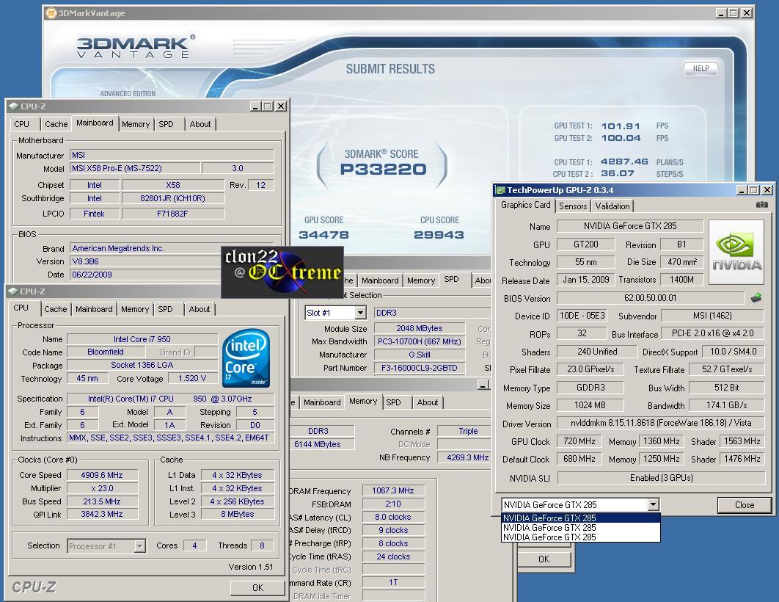Click the GPU-Z screenshot camera icon

click(761, 205)
